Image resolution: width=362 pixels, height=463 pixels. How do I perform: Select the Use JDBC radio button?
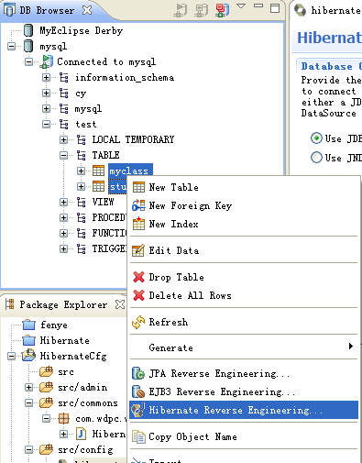316,138
